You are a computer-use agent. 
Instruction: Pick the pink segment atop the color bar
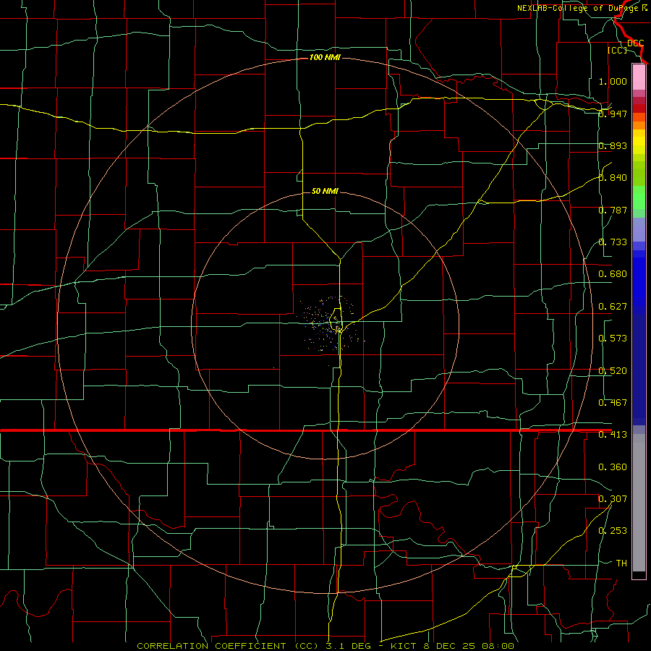(x=639, y=77)
